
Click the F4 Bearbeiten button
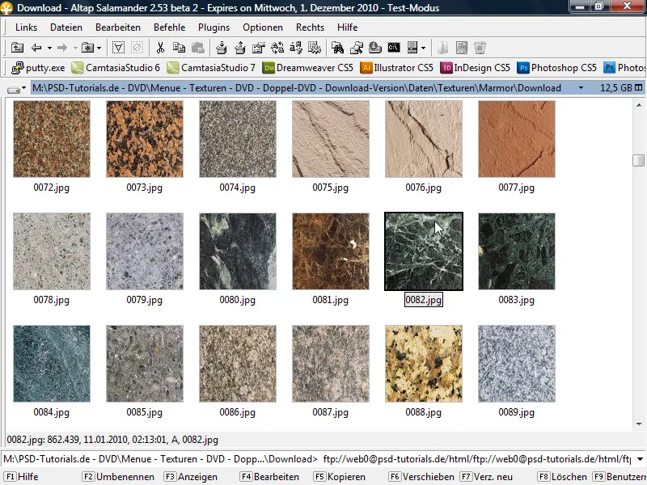tap(269, 477)
